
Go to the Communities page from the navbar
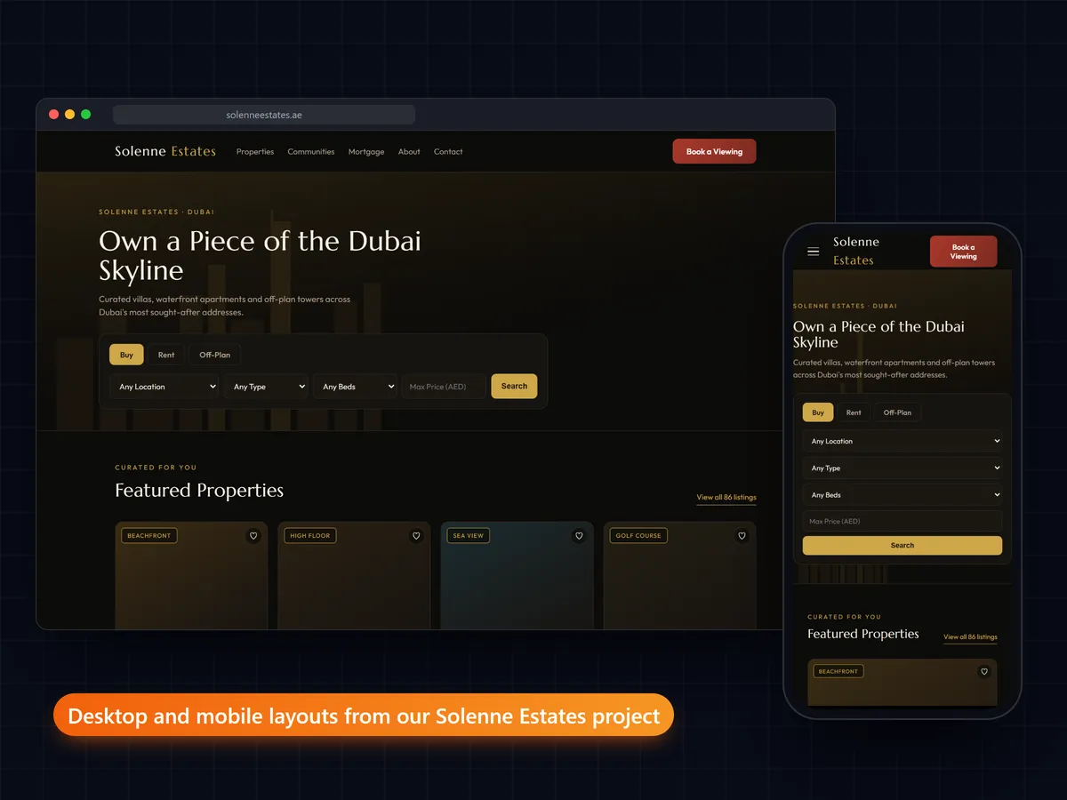[311, 152]
